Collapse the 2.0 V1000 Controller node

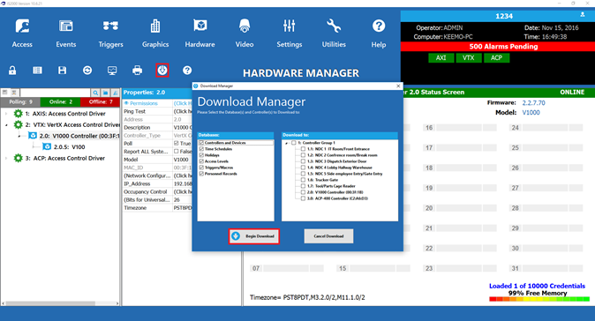pyautogui.click(x=19, y=136)
